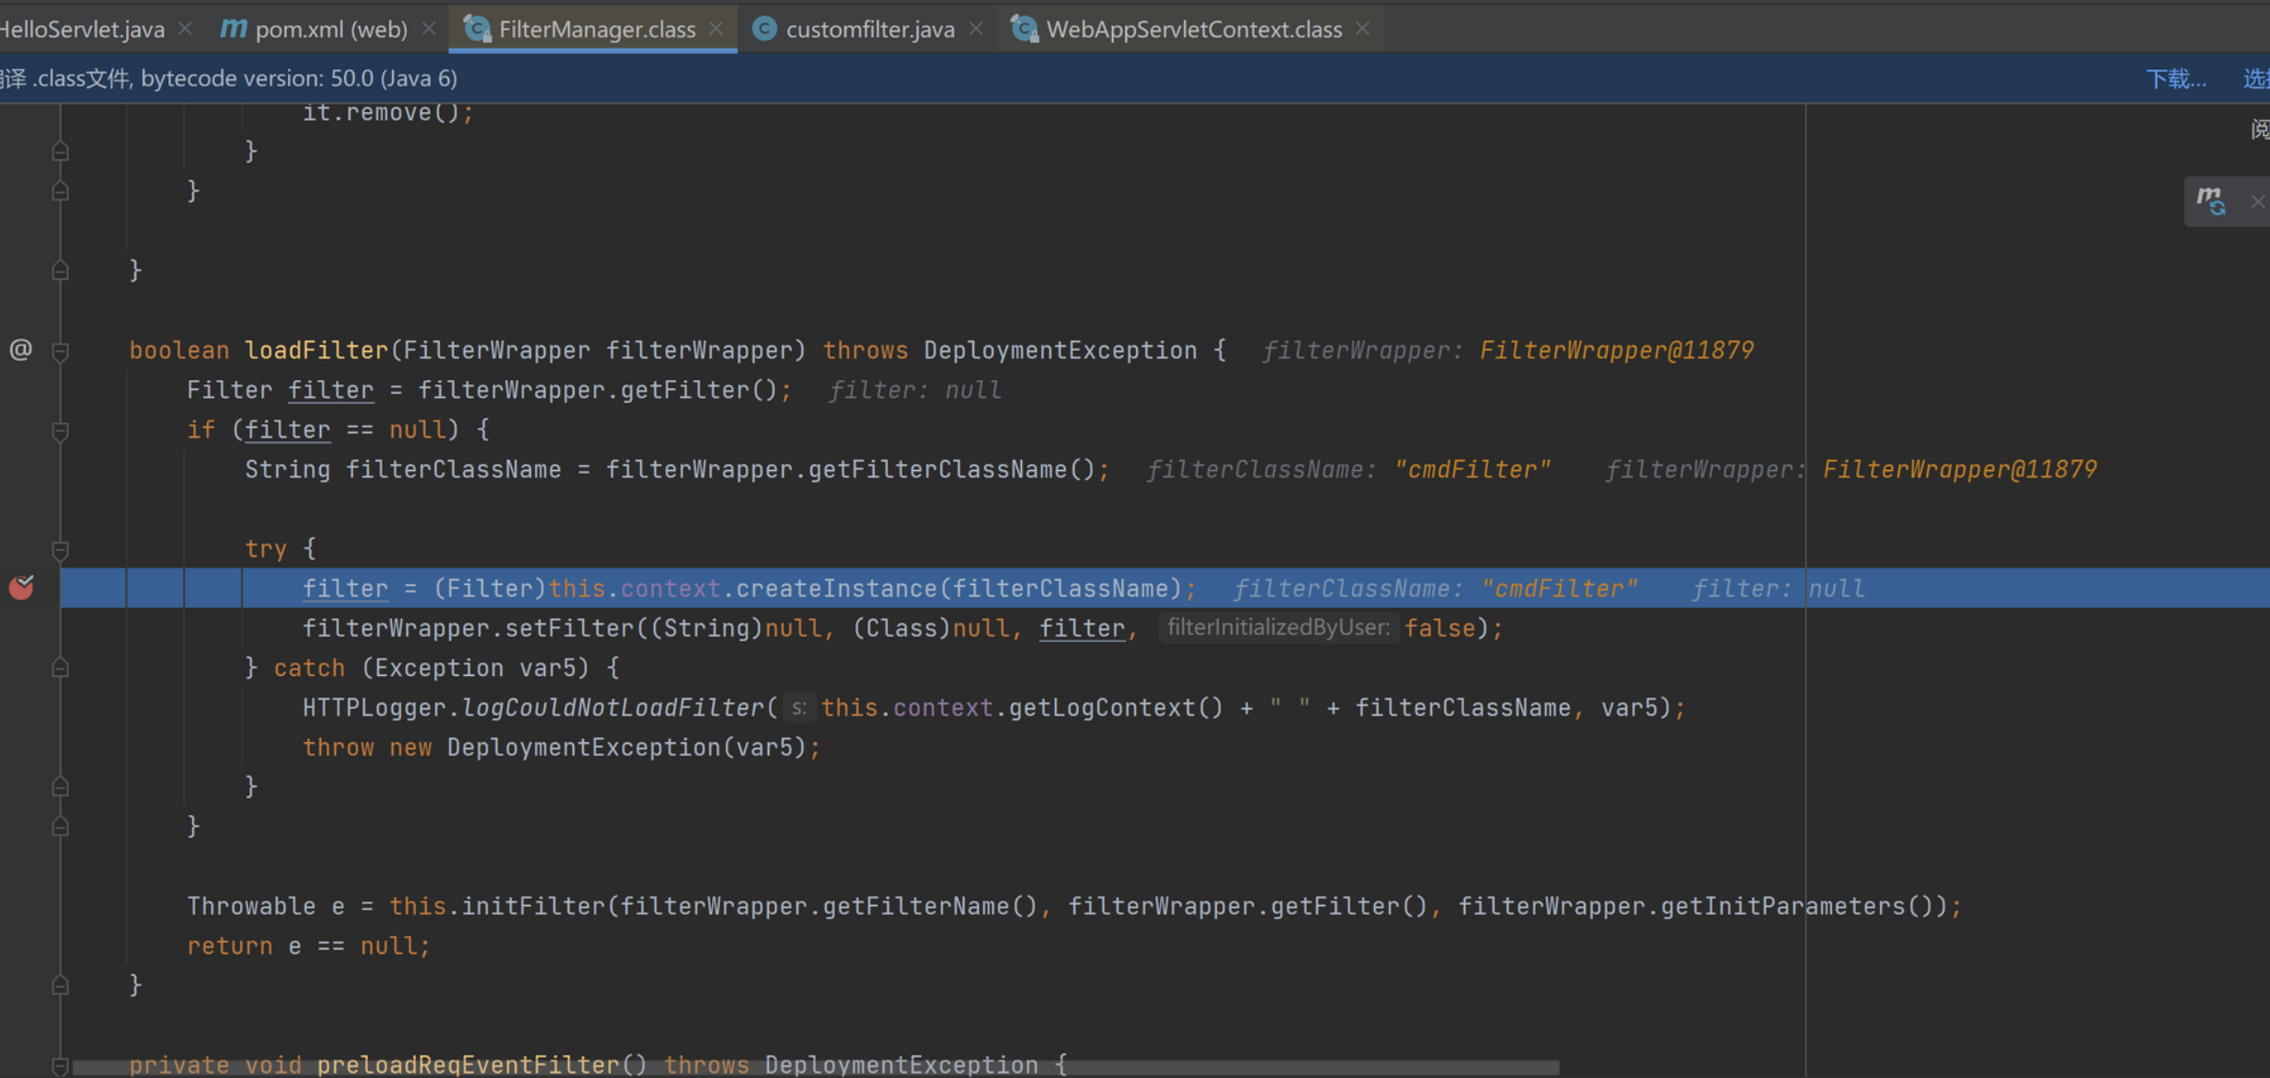Click the loadFilter method name in the code
Screen dimensions: 2270x1078
pos(315,350)
